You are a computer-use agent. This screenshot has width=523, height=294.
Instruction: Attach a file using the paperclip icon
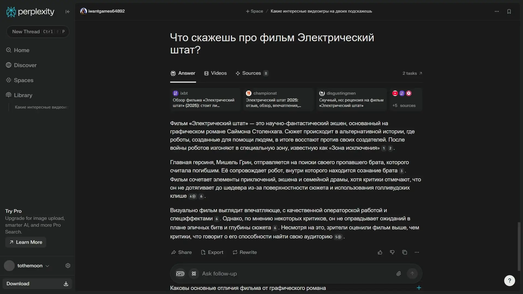pyautogui.click(x=398, y=274)
